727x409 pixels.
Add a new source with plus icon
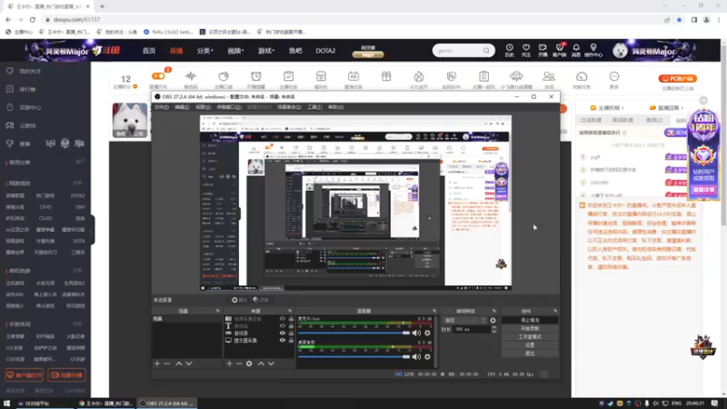pos(229,364)
